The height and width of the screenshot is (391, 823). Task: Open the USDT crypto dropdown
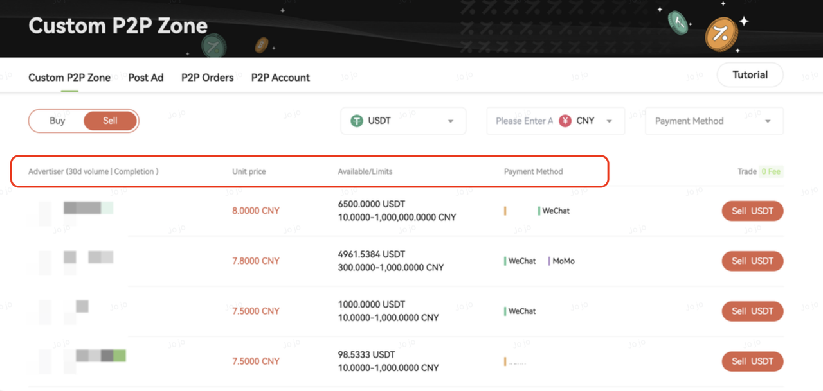click(x=403, y=121)
